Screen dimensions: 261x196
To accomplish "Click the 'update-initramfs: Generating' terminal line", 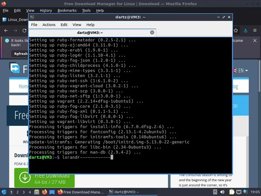I will (109, 142).
